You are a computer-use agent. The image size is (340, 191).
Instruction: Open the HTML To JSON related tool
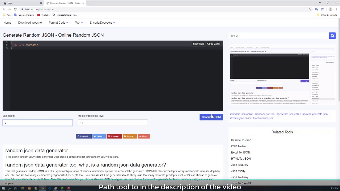[241, 159]
